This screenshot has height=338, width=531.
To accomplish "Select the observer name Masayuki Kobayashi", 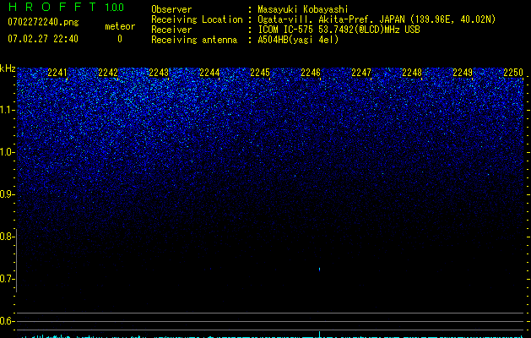I will (303, 9).
